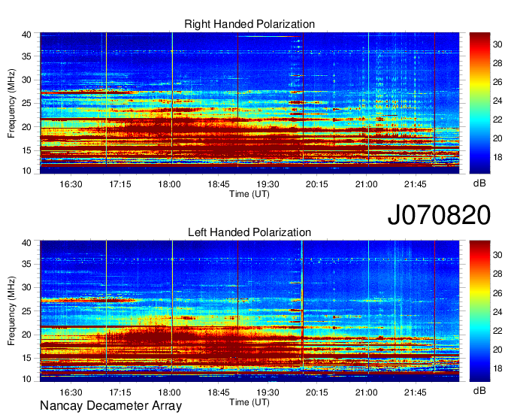Click the 18:00 time tick of Left Handed plot

[x=169, y=392]
